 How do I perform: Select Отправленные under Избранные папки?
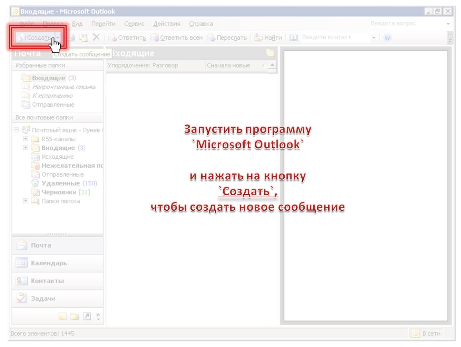[x=48, y=105]
